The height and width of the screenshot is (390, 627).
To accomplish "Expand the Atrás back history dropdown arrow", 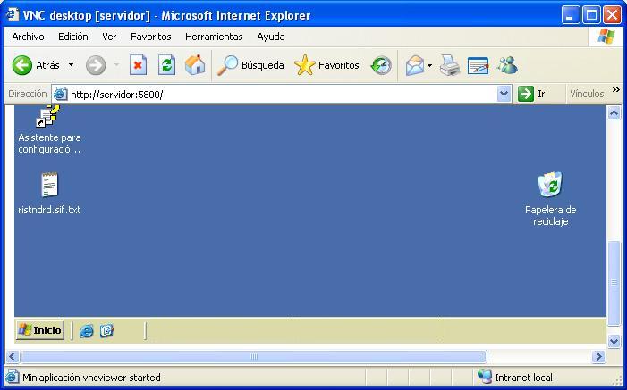I will 72,65.
